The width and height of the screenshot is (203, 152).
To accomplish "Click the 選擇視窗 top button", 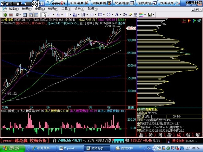I will [147, 3].
